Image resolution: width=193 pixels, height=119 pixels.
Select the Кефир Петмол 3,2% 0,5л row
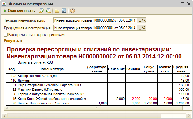[97, 76]
